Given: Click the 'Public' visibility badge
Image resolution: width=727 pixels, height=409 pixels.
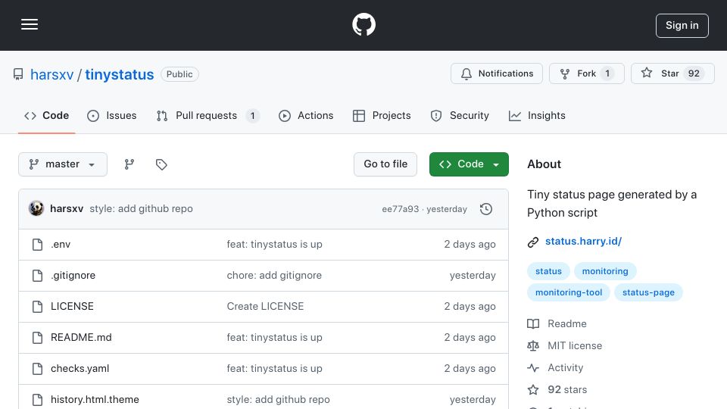Looking at the screenshot, I should pos(180,74).
